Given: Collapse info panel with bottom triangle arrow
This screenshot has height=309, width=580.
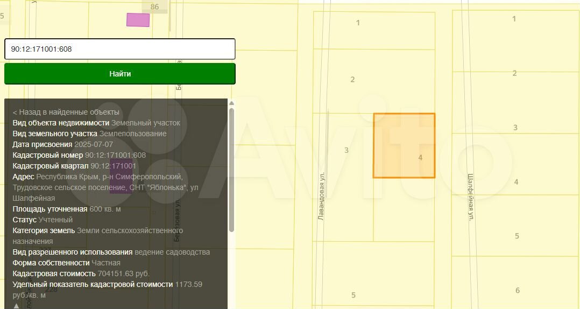Looking at the screenshot, I should (x=16, y=306).
